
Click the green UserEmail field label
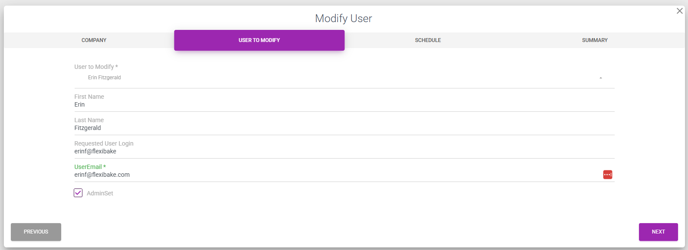88,167
